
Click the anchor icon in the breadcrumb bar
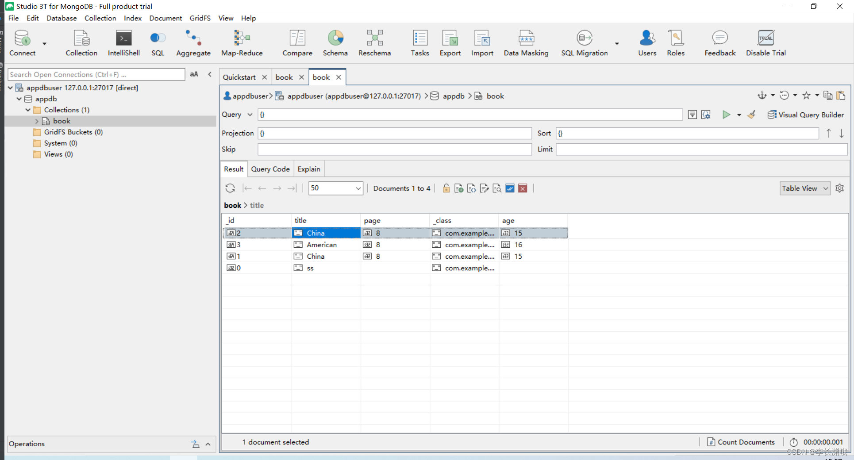(762, 96)
